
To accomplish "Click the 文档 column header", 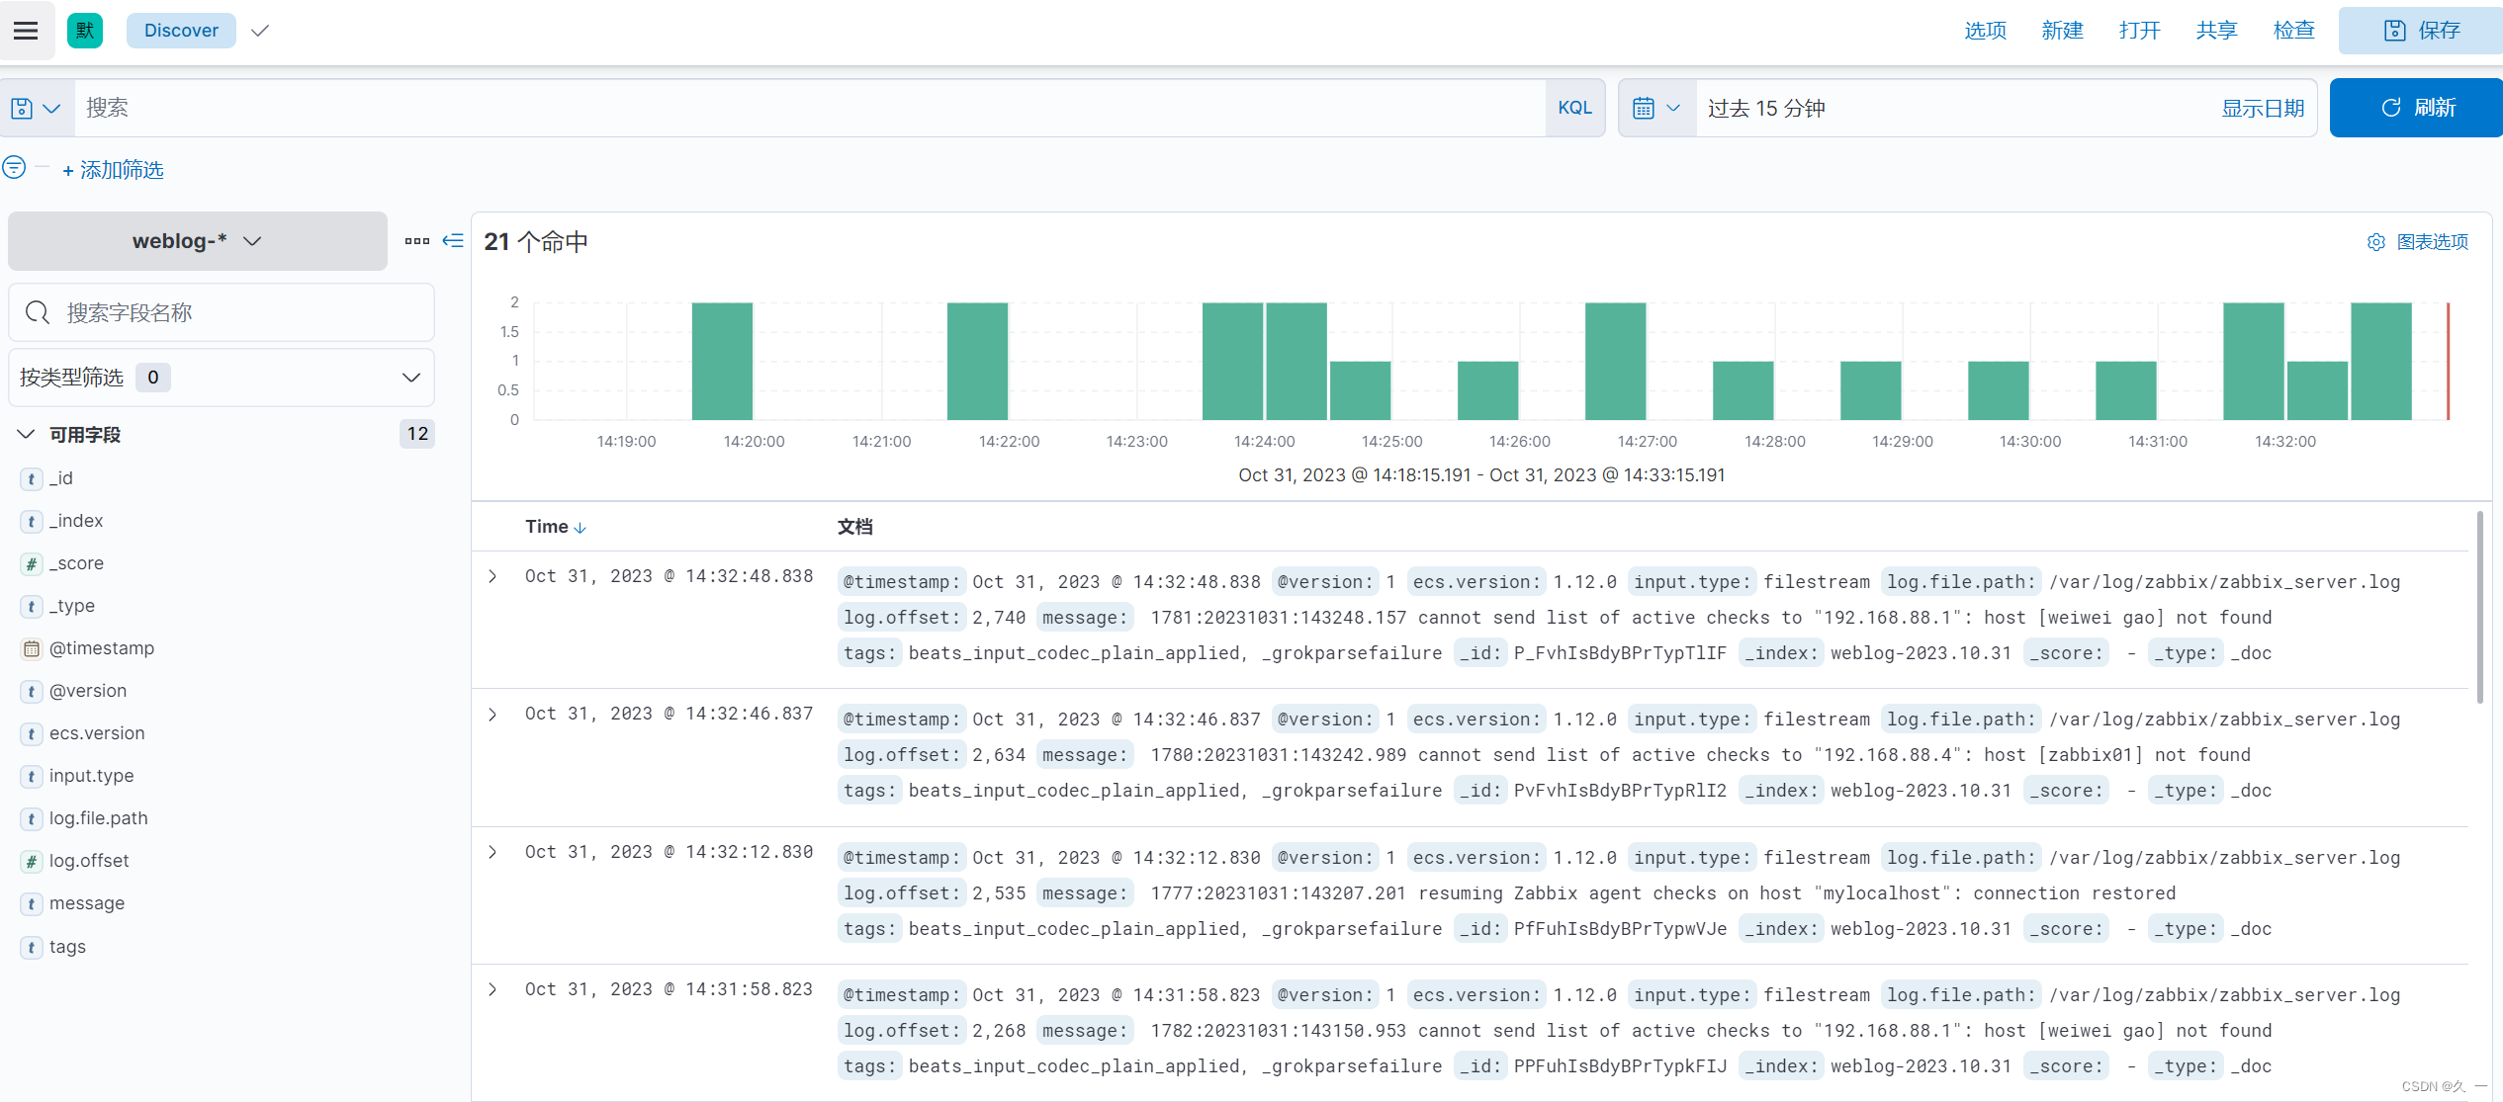I will tap(855, 527).
